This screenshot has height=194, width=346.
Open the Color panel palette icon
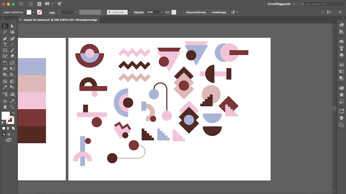342,25
